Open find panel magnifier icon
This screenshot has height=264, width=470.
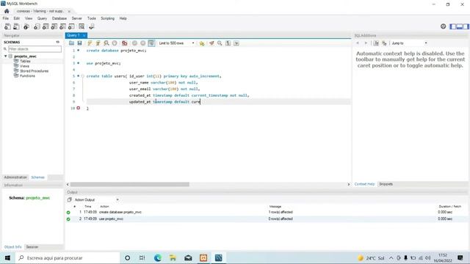(x=220, y=43)
